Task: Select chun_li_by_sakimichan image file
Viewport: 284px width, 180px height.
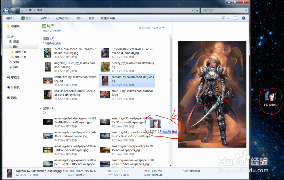Action: (127, 95)
